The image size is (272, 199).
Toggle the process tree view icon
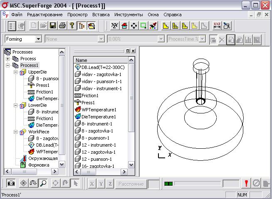coord(82,26)
